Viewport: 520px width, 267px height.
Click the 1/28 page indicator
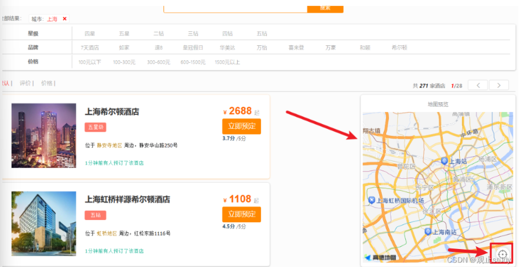(x=457, y=86)
